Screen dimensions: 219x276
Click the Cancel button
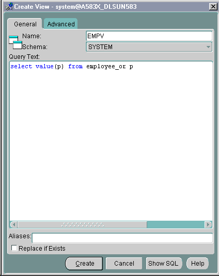(124, 263)
